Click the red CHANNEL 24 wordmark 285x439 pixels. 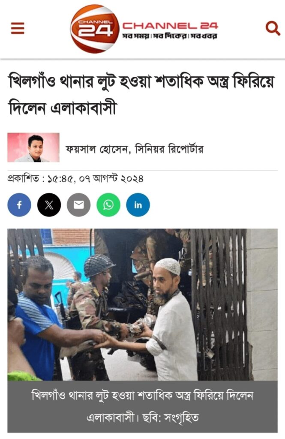click(x=170, y=26)
